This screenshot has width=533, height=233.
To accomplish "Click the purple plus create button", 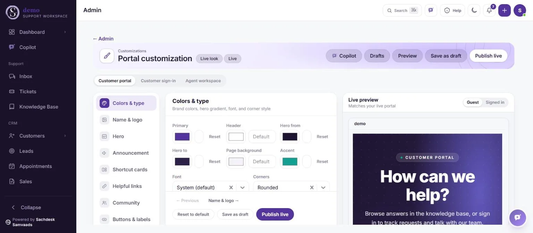I will point(505,10).
